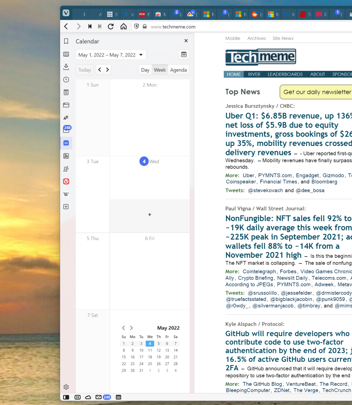Go to the home page

(123, 26)
